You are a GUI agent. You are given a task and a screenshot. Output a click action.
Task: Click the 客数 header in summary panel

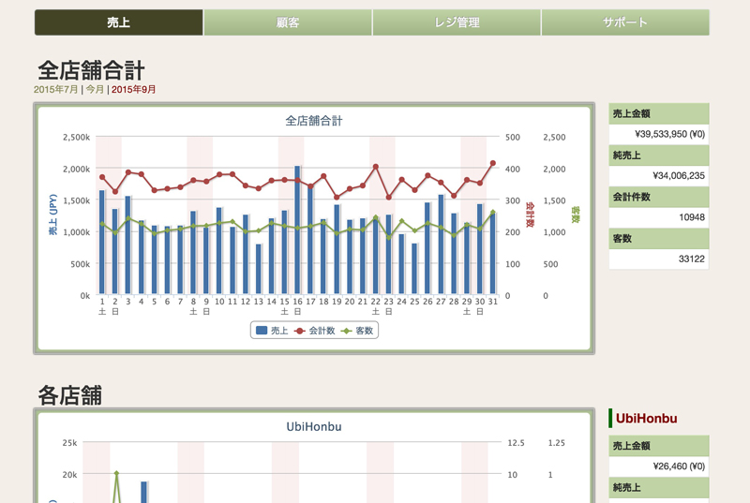pos(659,238)
